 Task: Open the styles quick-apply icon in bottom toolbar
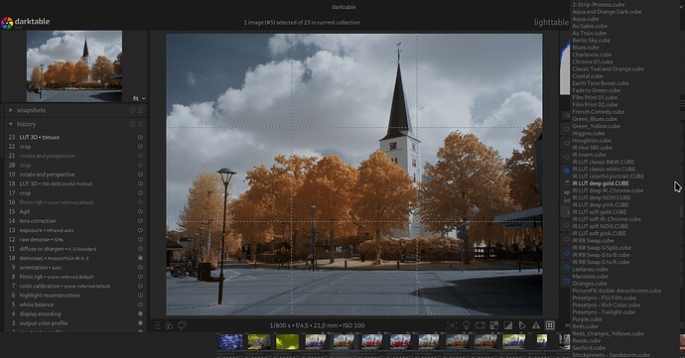tap(170, 325)
